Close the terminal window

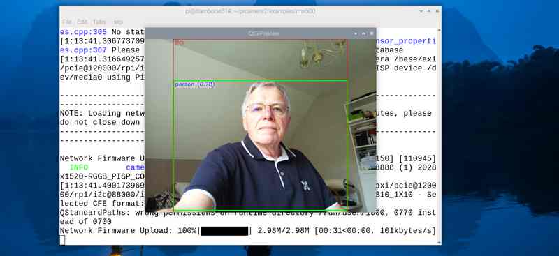tap(437, 11)
